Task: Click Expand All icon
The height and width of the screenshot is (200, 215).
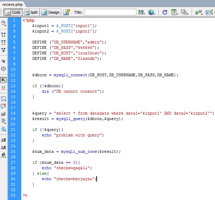Action: (3, 50)
